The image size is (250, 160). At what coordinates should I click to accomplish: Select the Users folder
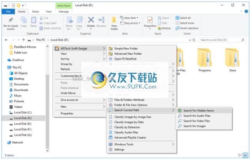tap(232, 60)
